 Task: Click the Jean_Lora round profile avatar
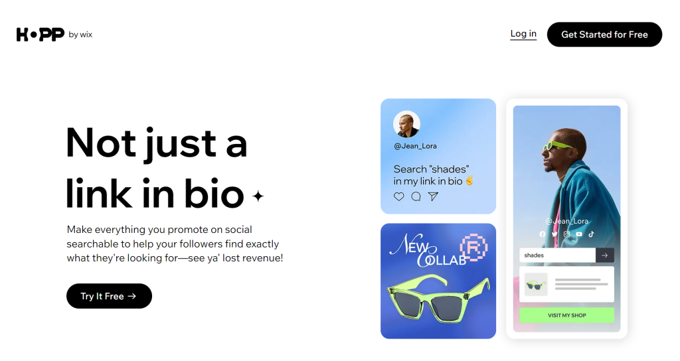[x=406, y=124]
